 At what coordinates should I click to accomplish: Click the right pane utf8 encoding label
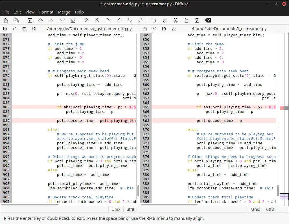point(270,209)
